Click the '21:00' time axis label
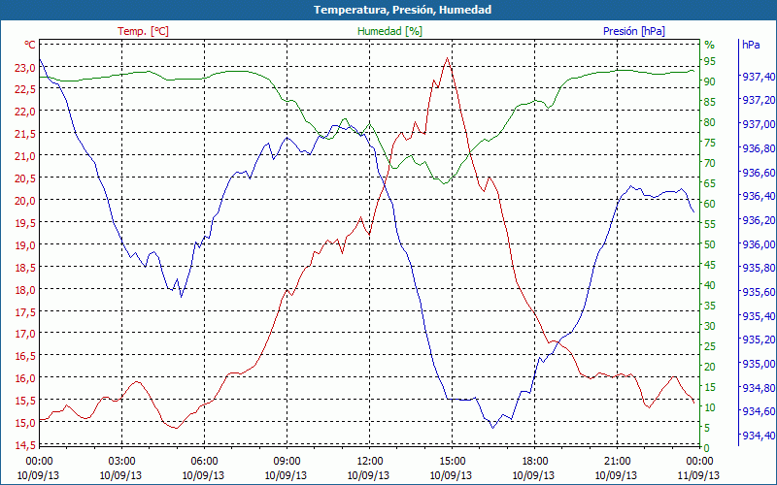This screenshot has width=777, height=485. pyautogui.click(x=617, y=462)
